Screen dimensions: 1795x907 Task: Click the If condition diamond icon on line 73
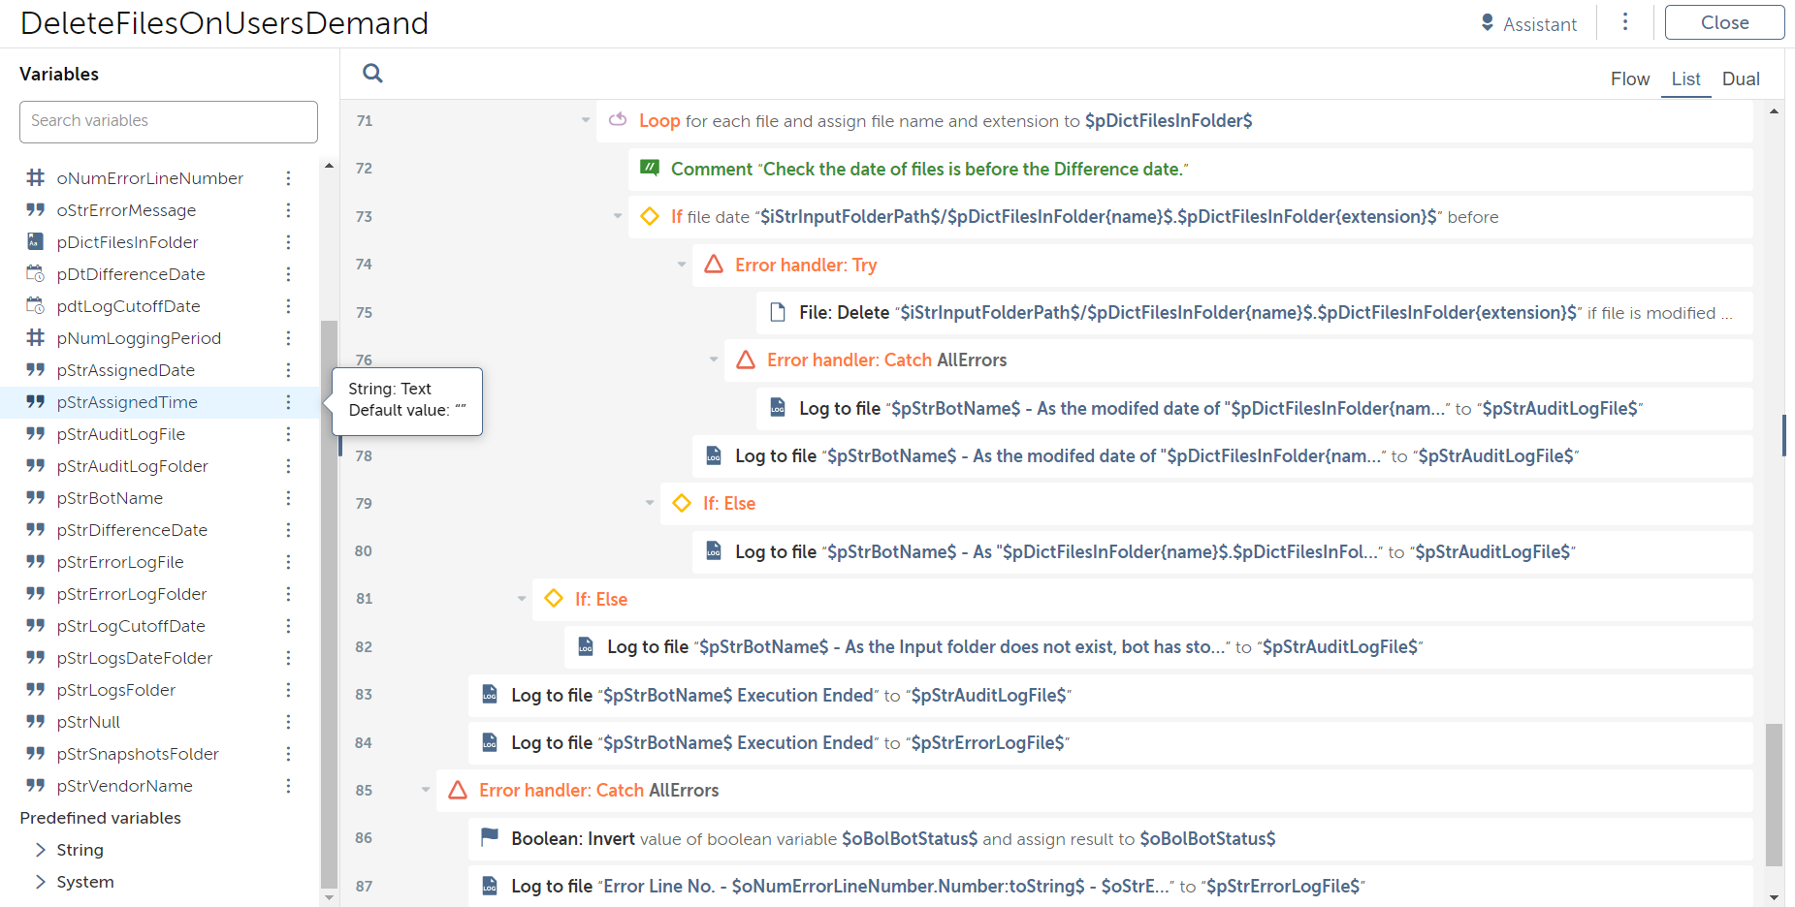pos(650,216)
